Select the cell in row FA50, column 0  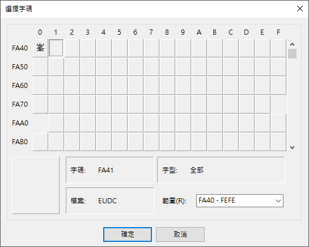(40, 67)
